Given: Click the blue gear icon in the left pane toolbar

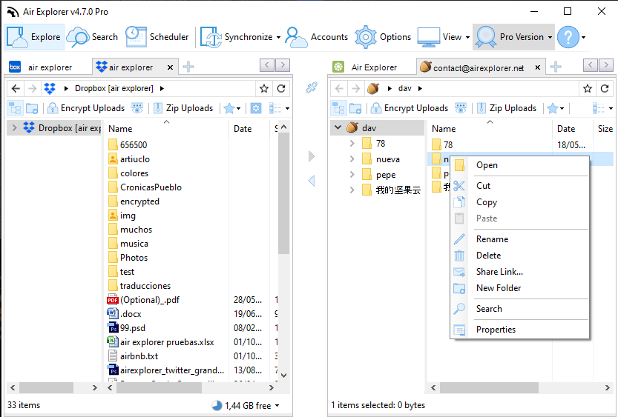Looking at the screenshot, I should pos(256,108).
